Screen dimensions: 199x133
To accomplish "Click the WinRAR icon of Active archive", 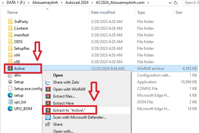I will 10,68.
